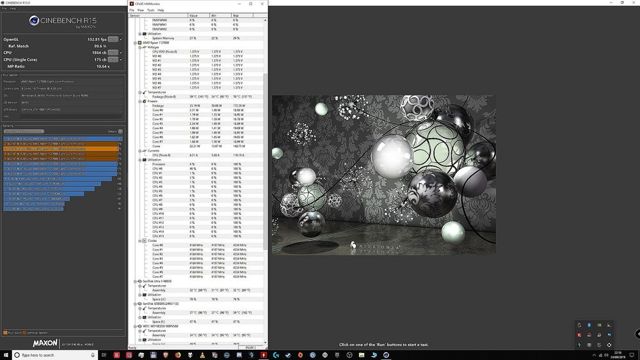
Task: Open the Logitech G taskbar icon
Action: (x=275, y=355)
